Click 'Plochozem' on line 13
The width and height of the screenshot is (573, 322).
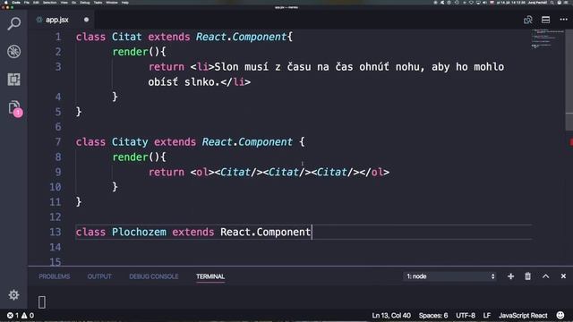click(x=139, y=233)
